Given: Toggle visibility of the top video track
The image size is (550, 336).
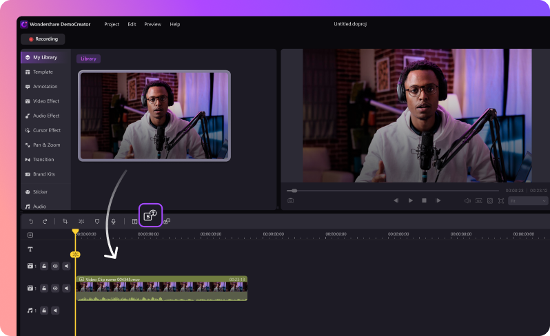Looking at the screenshot, I should [55, 266].
